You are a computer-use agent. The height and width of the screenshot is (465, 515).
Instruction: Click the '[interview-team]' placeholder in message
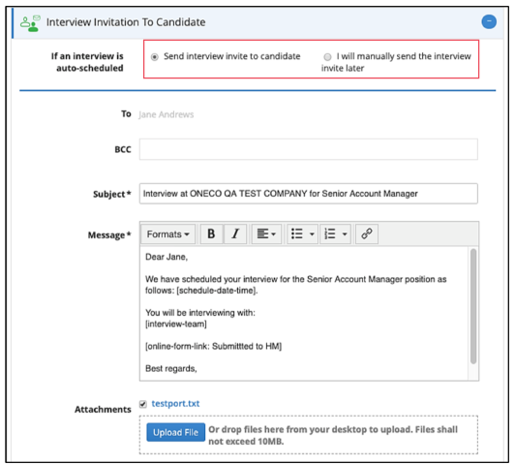tap(176, 324)
